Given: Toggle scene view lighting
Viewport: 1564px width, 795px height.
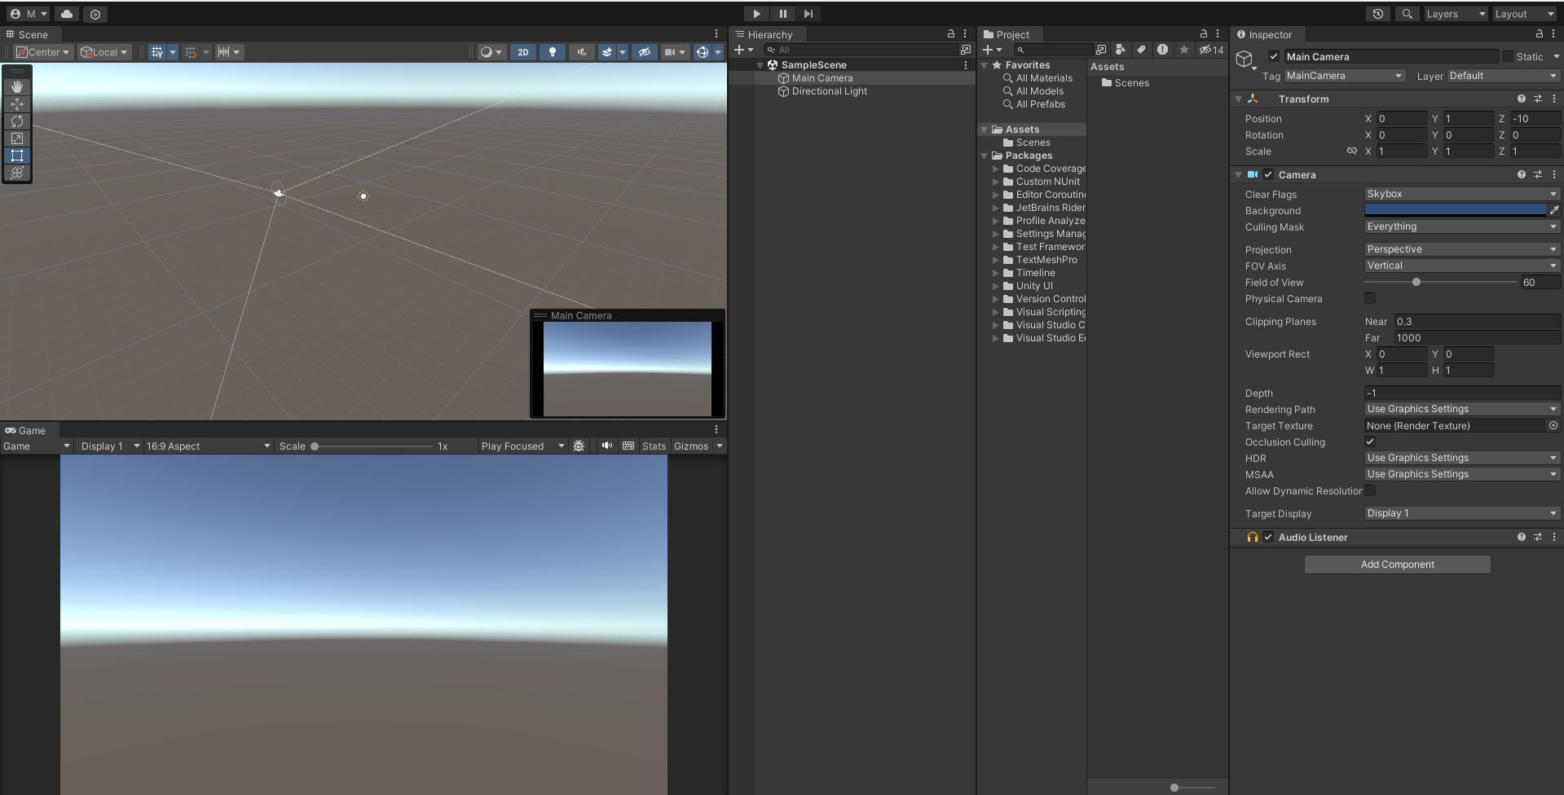Looking at the screenshot, I should pos(552,51).
